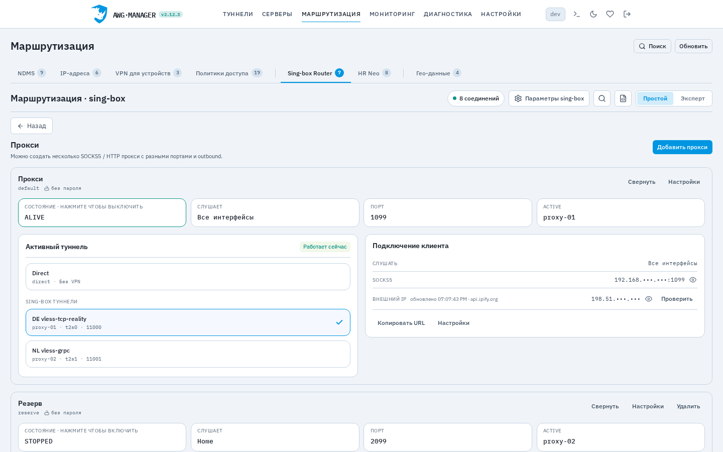Open the config file icon button

pyautogui.click(x=623, y=98)
